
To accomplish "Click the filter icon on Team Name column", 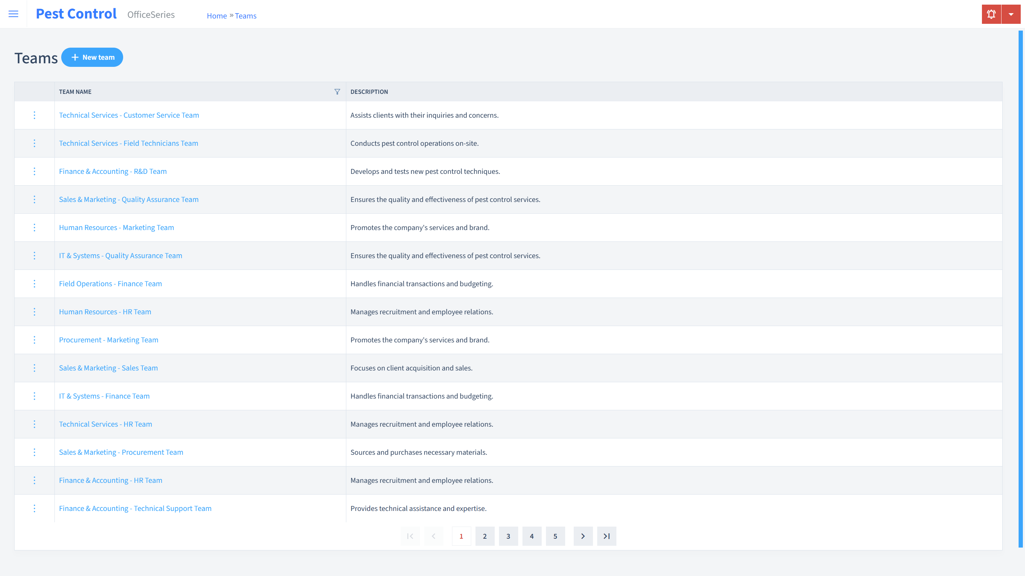I will click(337, 91).
